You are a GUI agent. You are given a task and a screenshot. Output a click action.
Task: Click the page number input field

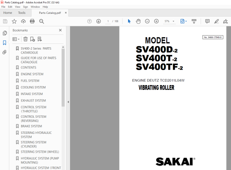tap(108, 21)
